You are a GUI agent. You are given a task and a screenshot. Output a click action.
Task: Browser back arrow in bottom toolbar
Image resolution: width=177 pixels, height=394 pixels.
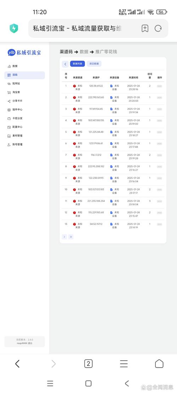[x=17, y=364]
